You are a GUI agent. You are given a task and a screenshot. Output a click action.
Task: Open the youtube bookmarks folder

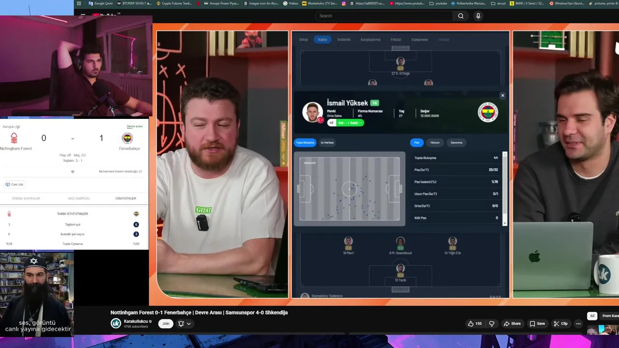438,3
